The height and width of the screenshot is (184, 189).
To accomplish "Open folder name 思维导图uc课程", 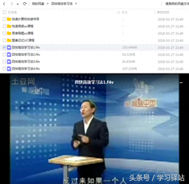I will (23, 33).
